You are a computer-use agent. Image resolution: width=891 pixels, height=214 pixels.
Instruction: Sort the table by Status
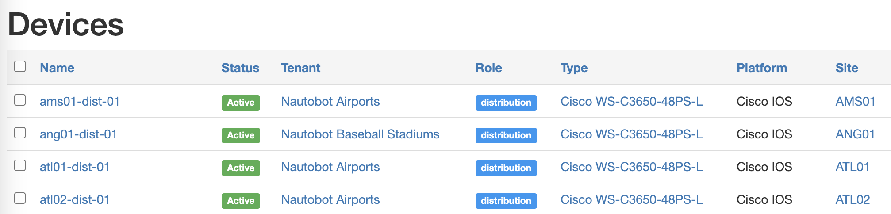[240, 68]
